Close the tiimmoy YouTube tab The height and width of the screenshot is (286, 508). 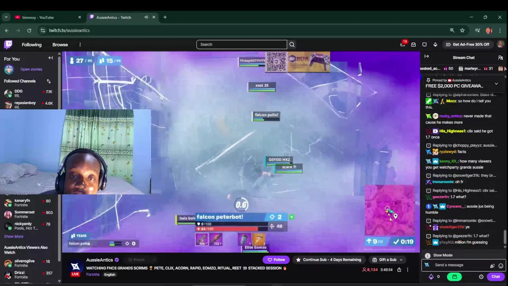(79, 17)
